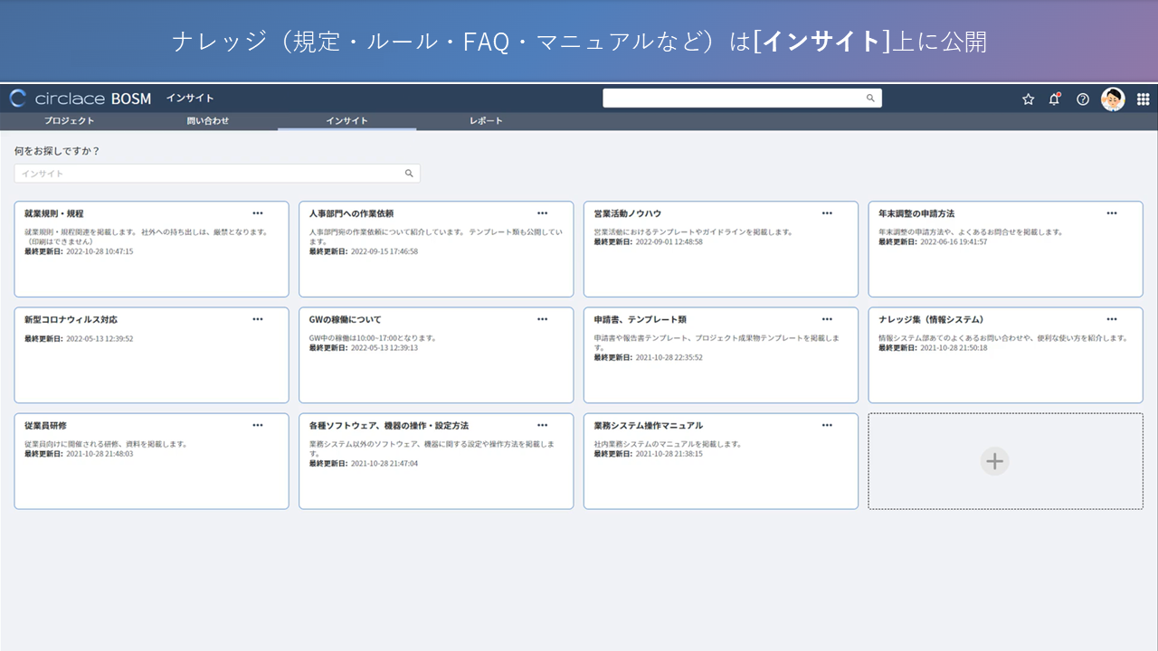The image size is (1158, 651).
Task: Click into the インサイト search field
Action: coord(208,174)
